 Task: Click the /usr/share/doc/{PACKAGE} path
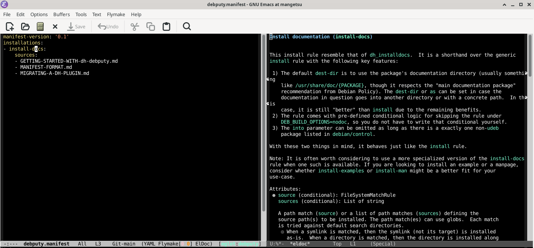click(x=330, y=85)
